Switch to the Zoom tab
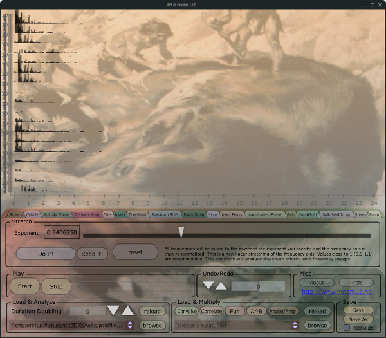Viewport: 386px width, 338px height. point(374,214)
